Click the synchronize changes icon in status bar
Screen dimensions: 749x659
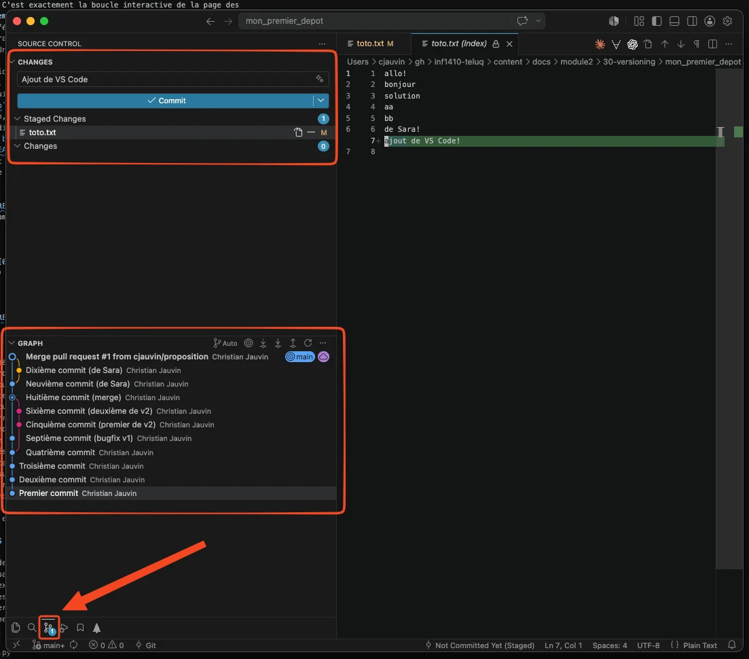point(73,645)
